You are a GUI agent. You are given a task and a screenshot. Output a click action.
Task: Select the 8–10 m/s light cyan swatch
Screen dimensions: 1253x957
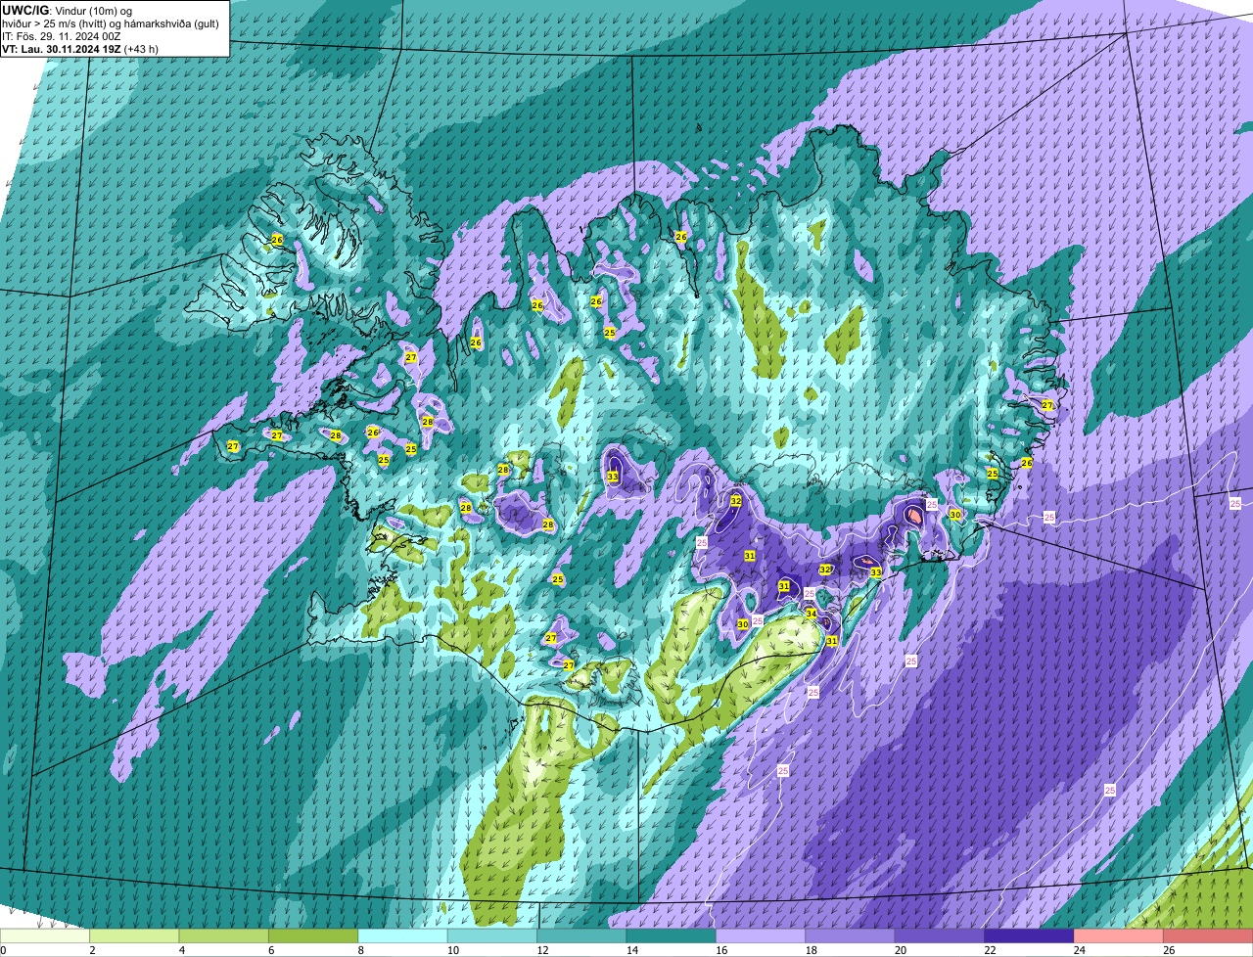coord(402,935)
